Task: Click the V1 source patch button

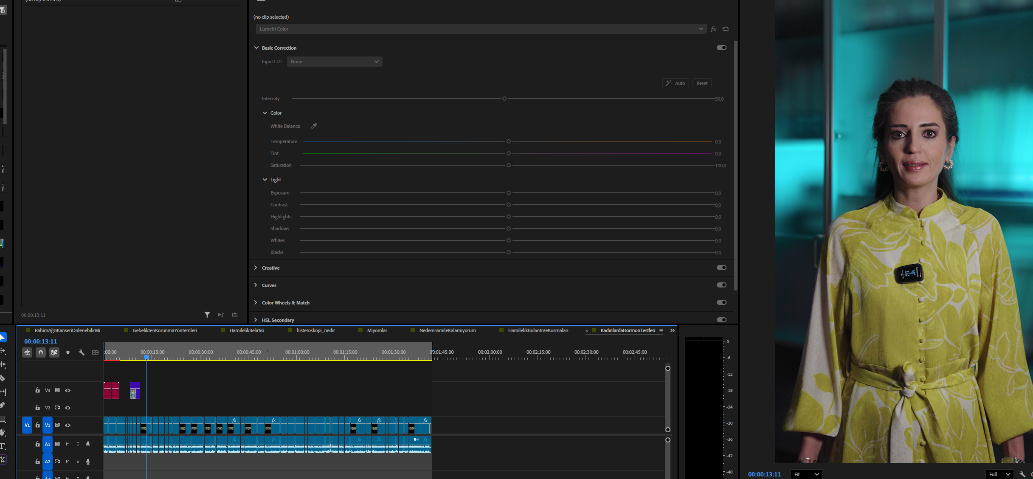Action: [27, 425]
